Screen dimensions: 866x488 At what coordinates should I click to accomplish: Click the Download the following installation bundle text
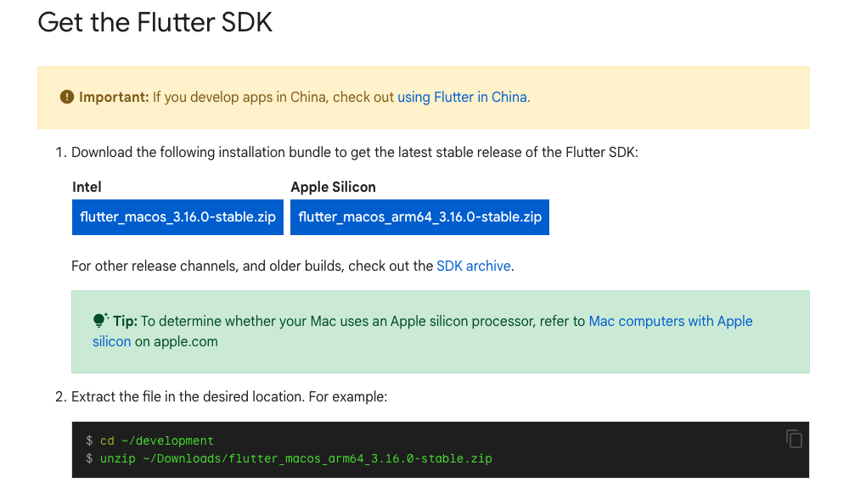coord(355,153)
